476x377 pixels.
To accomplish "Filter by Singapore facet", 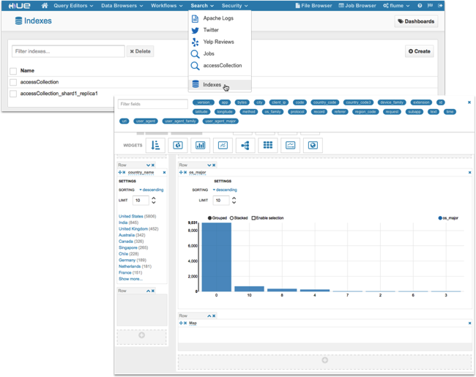I will pyautogui.click(x=128, y=247).
